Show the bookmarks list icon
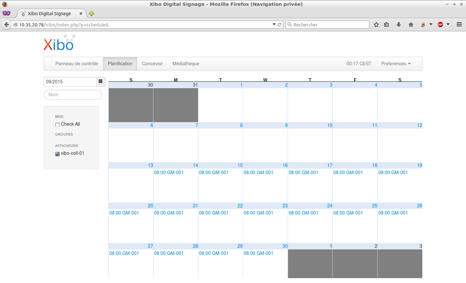This screenshot has height=283, width=466. click(x=386, y=25)
